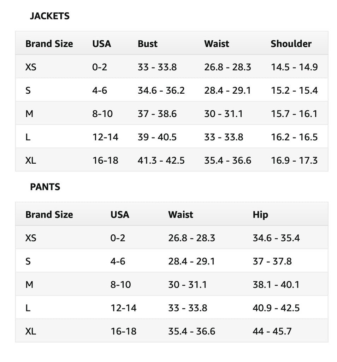Viewport: 337px width, 362px height.
Task: Click jacket shoulder value 16.9 - 17.3
Action: point(294,160)
